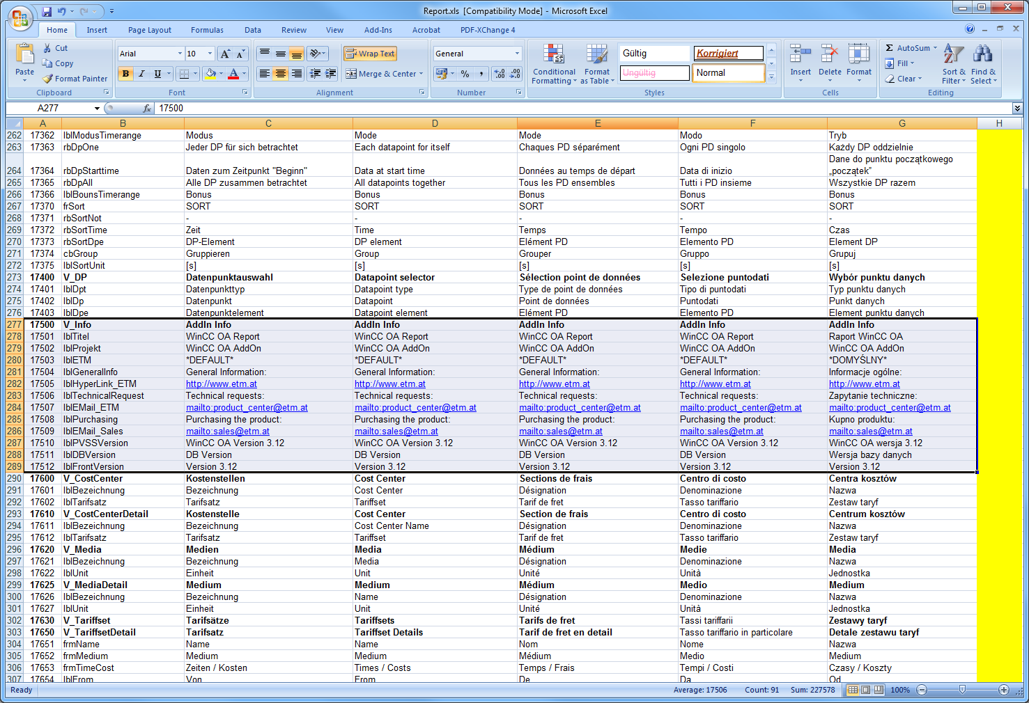
Task: Click the Format Painter brush icon
Action: pos(48,79)
